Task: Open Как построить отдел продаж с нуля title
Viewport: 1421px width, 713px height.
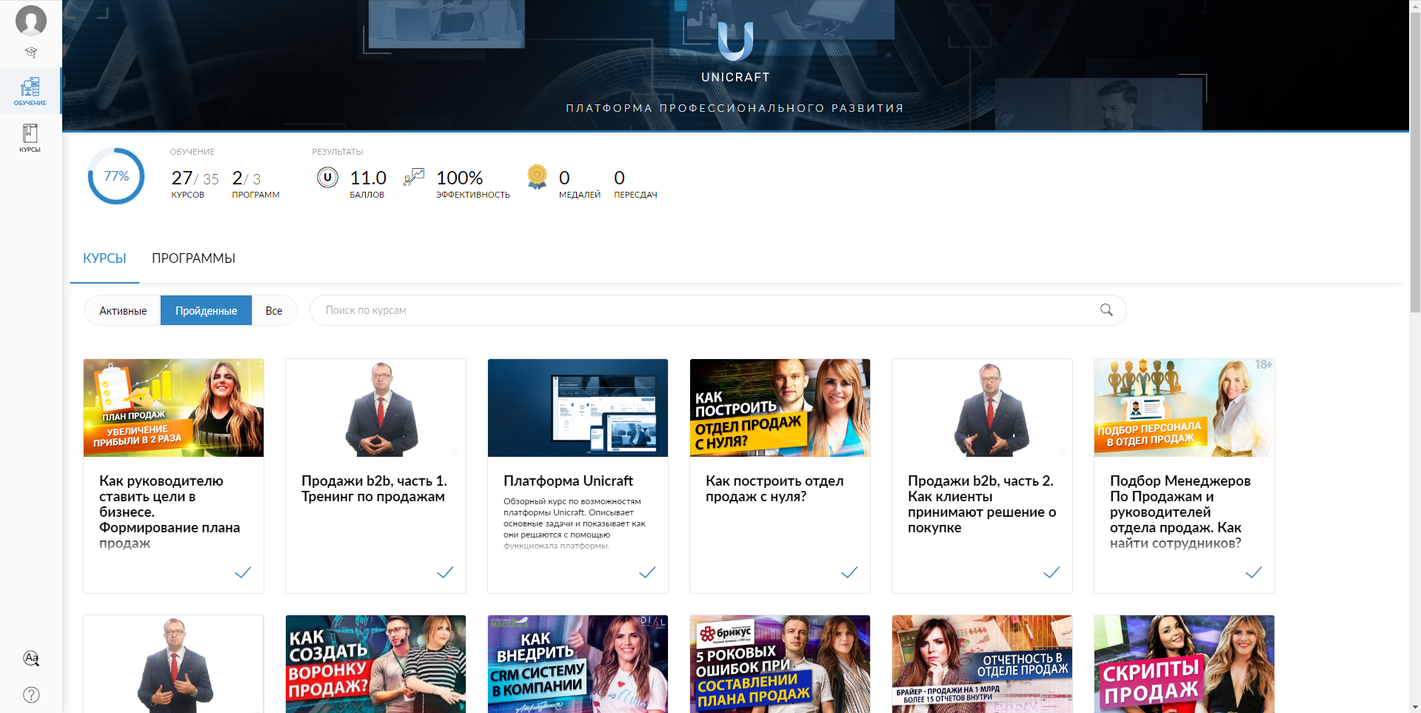Action: [x=775, y=489]
